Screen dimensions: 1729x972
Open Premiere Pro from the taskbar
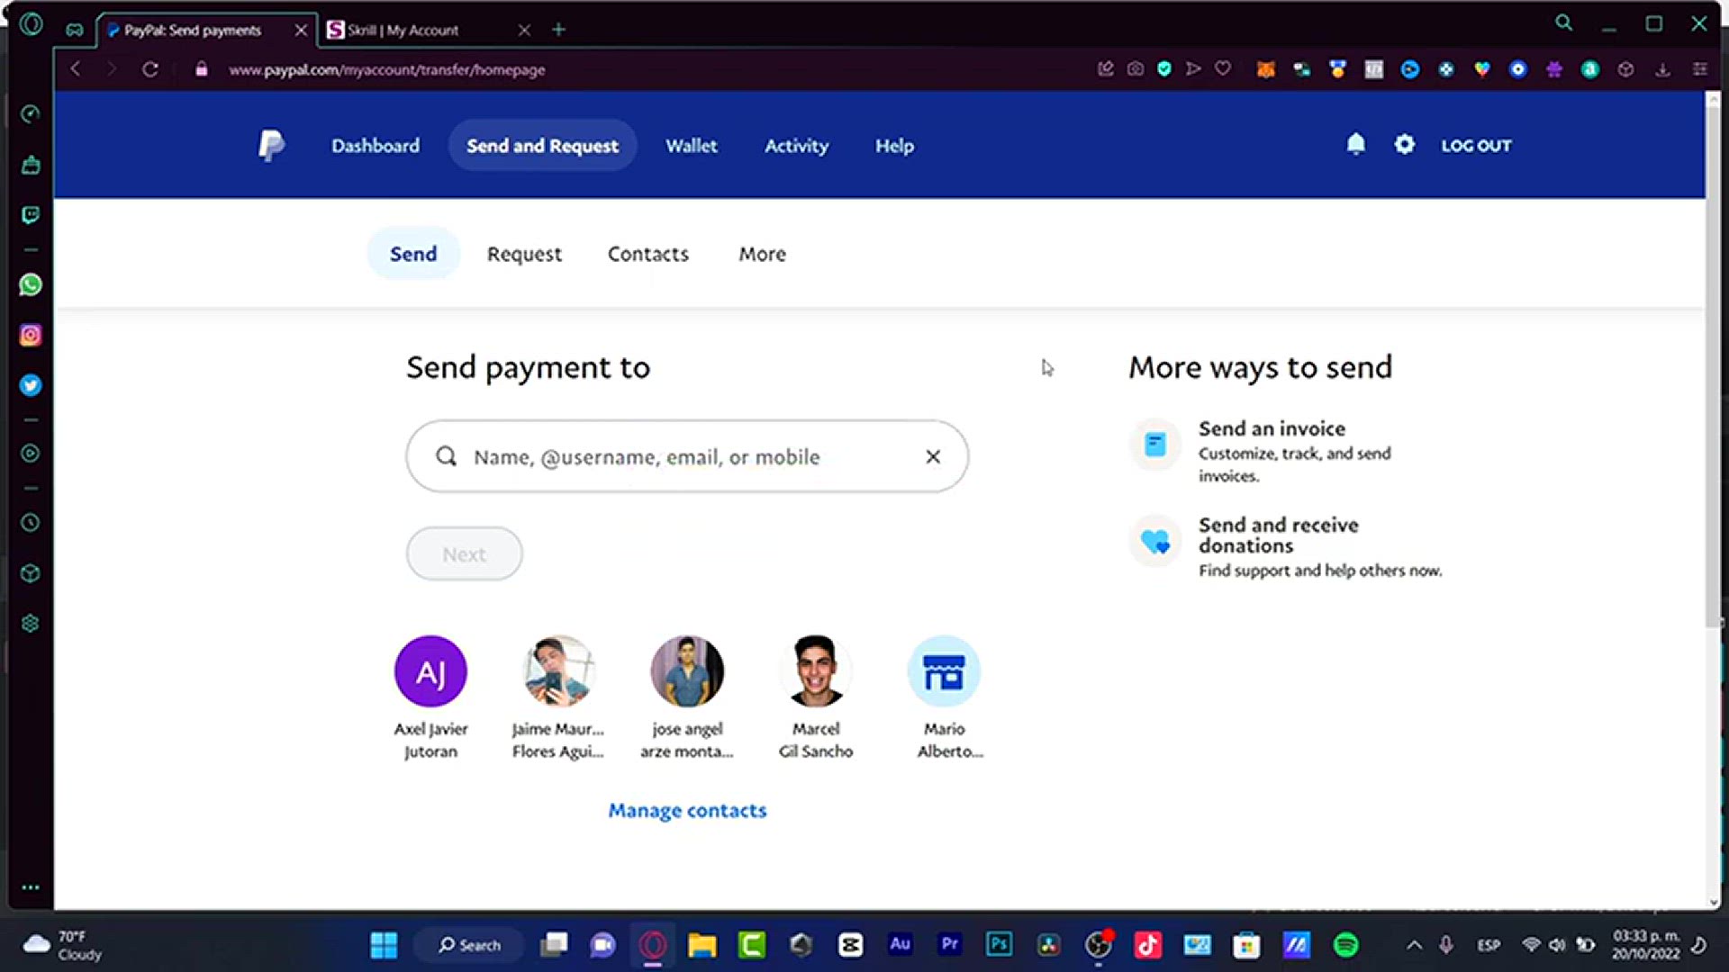click(949, 944)
